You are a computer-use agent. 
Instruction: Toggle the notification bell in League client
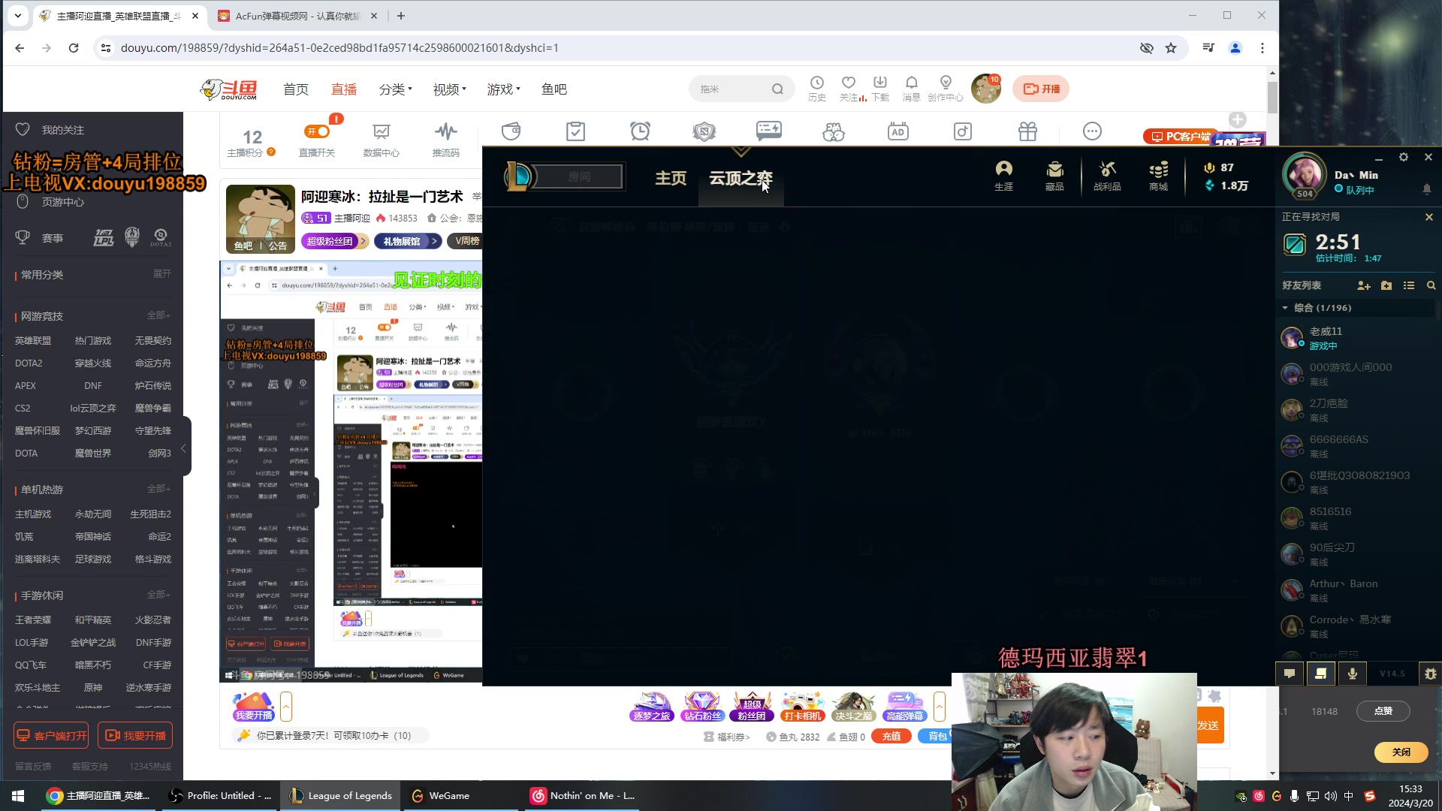pos(1426,190)
